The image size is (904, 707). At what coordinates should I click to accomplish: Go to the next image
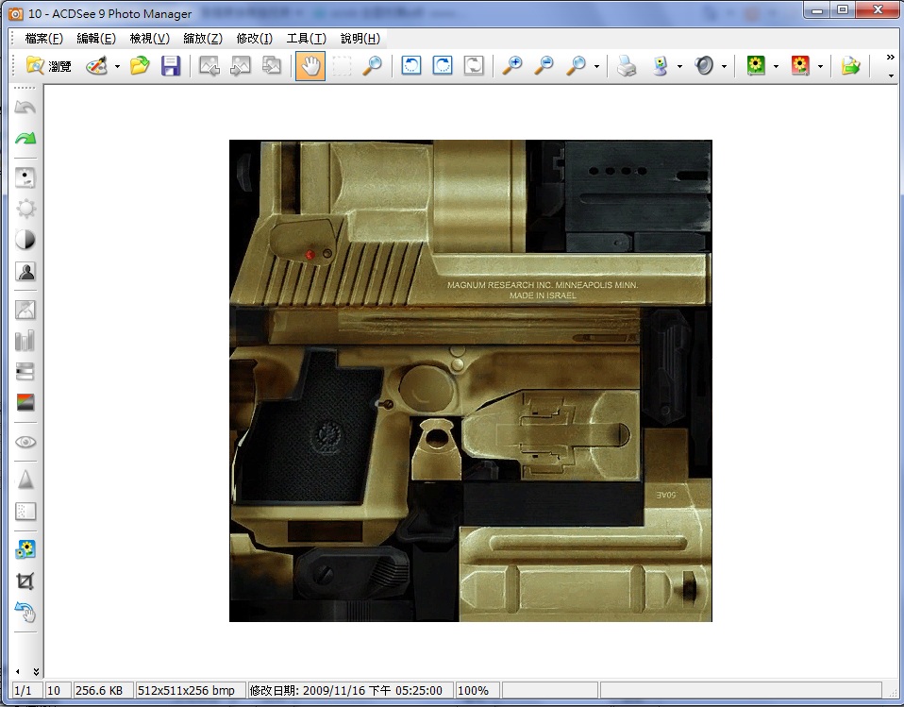[241, 66]
